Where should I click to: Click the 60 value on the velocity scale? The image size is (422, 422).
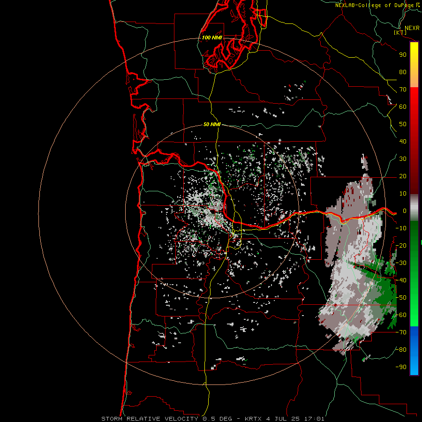(x=403, y=107)
